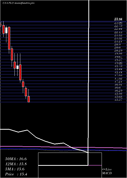Click the 16.29 price axis label
The image size is (127, 178).
coord(118,91)
